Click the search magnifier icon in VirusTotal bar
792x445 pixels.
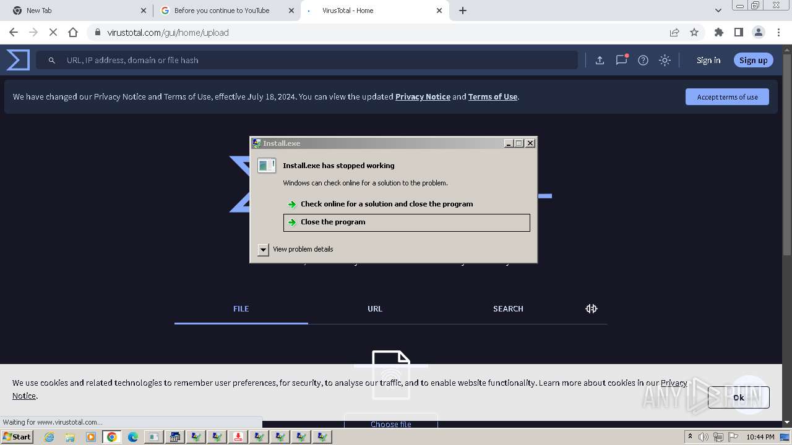[x=52, y=60]
